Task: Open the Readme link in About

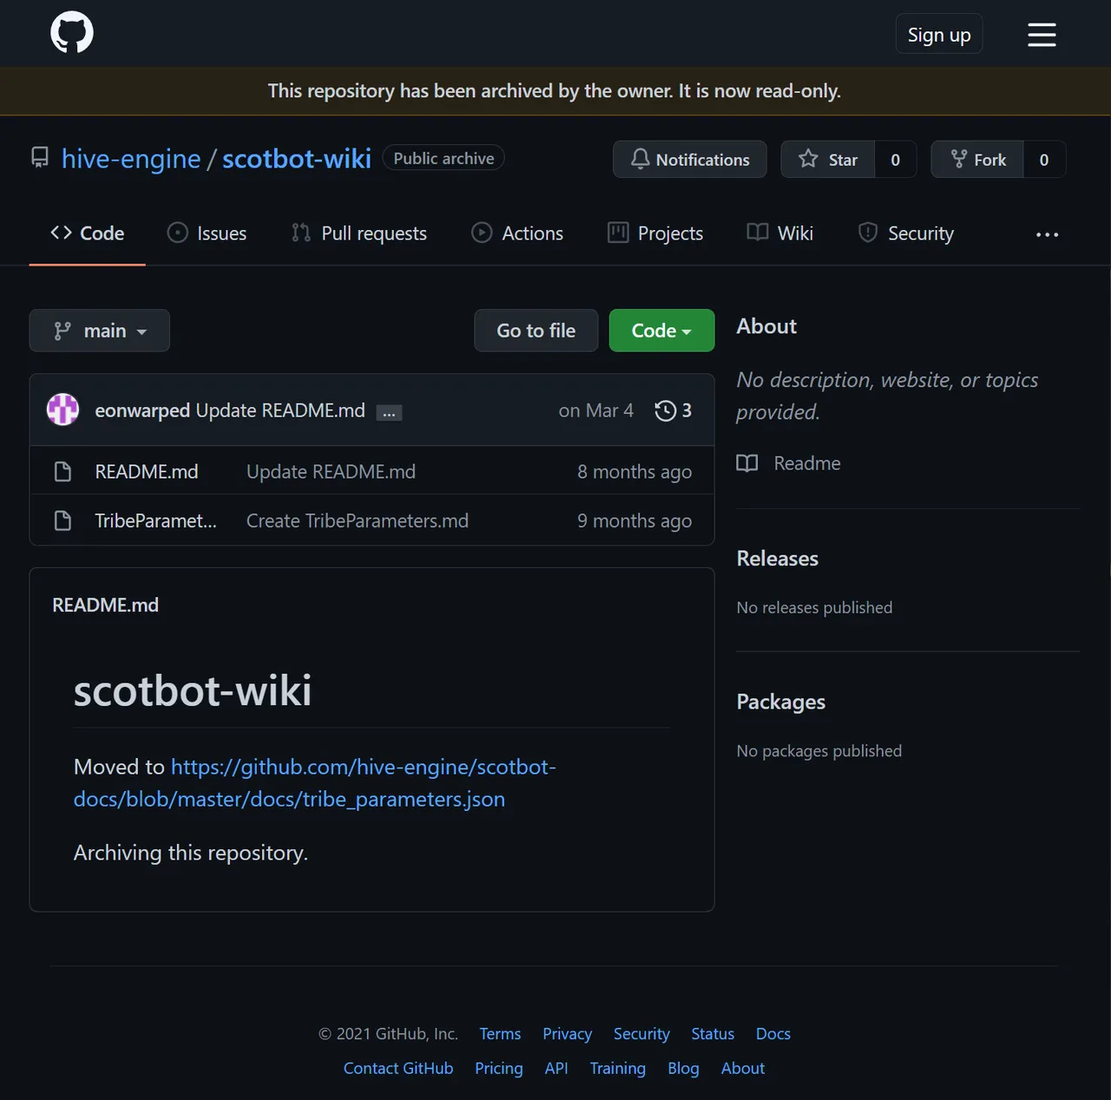Action: click(807, 464)
